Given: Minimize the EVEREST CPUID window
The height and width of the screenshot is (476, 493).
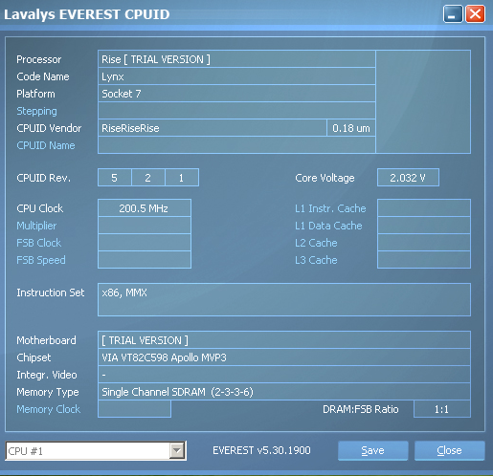Looking at the screenshot, I should 453,14.
